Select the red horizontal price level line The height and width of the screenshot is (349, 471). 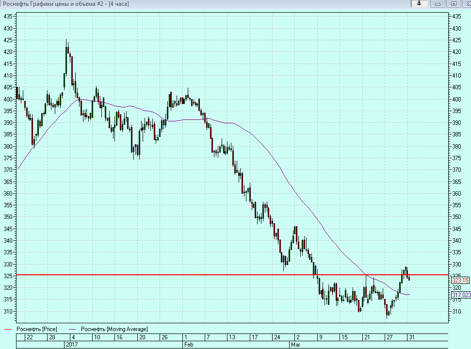(232, 275)
